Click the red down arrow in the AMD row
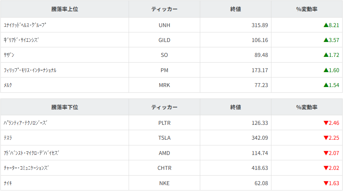This screenshot has width=343, height=192. [326, 153]
